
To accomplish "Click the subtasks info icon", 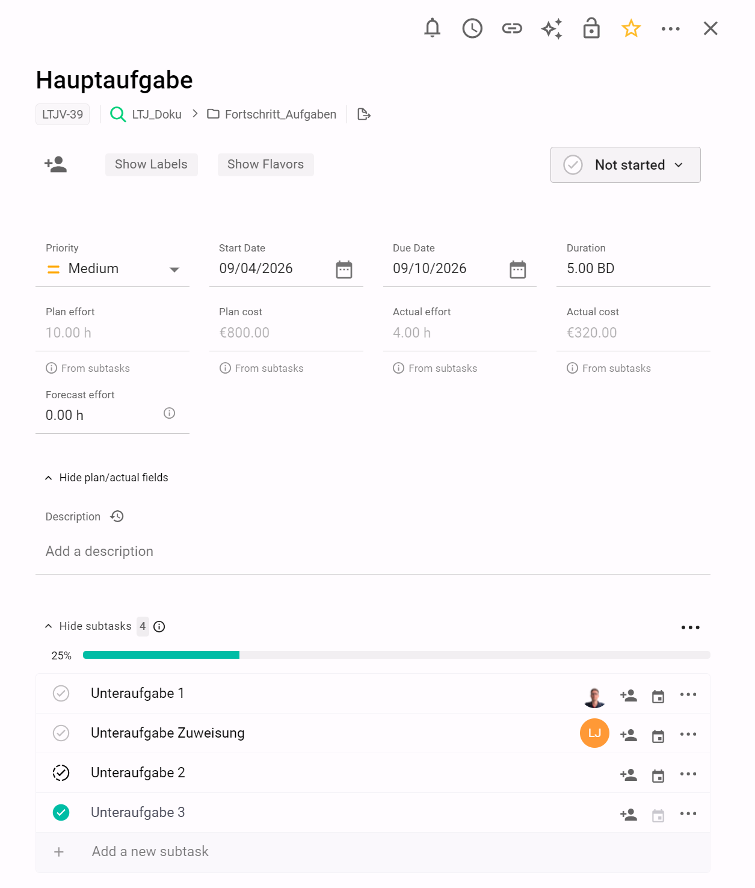I will 159,627.
